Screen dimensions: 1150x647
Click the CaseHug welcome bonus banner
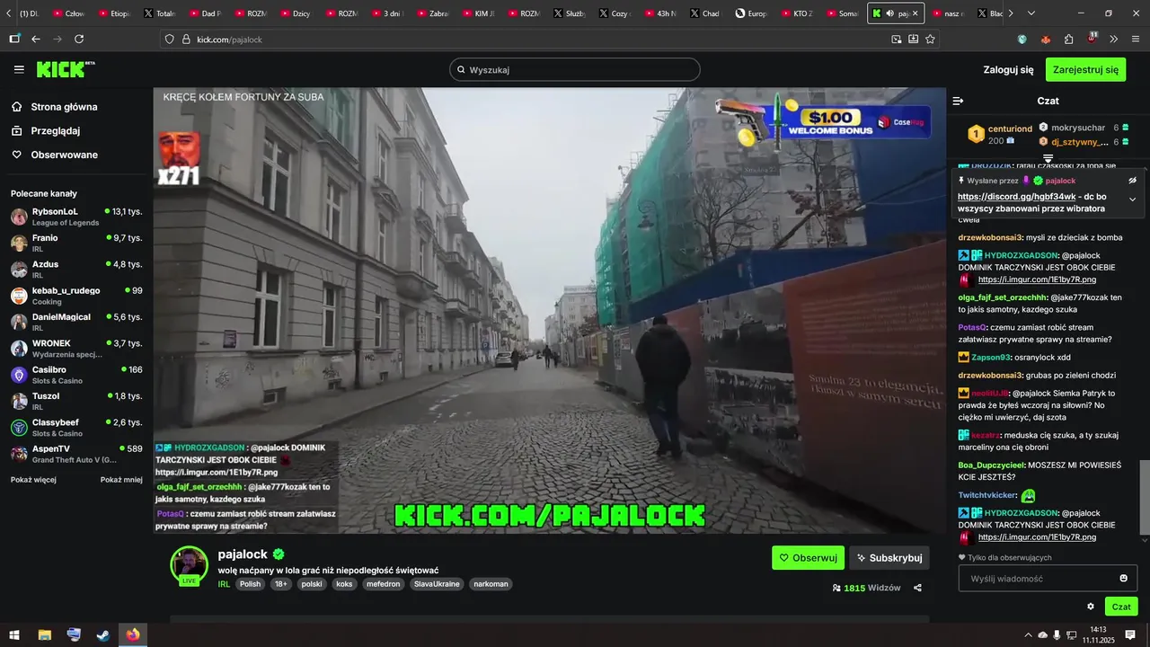point(822,121)
